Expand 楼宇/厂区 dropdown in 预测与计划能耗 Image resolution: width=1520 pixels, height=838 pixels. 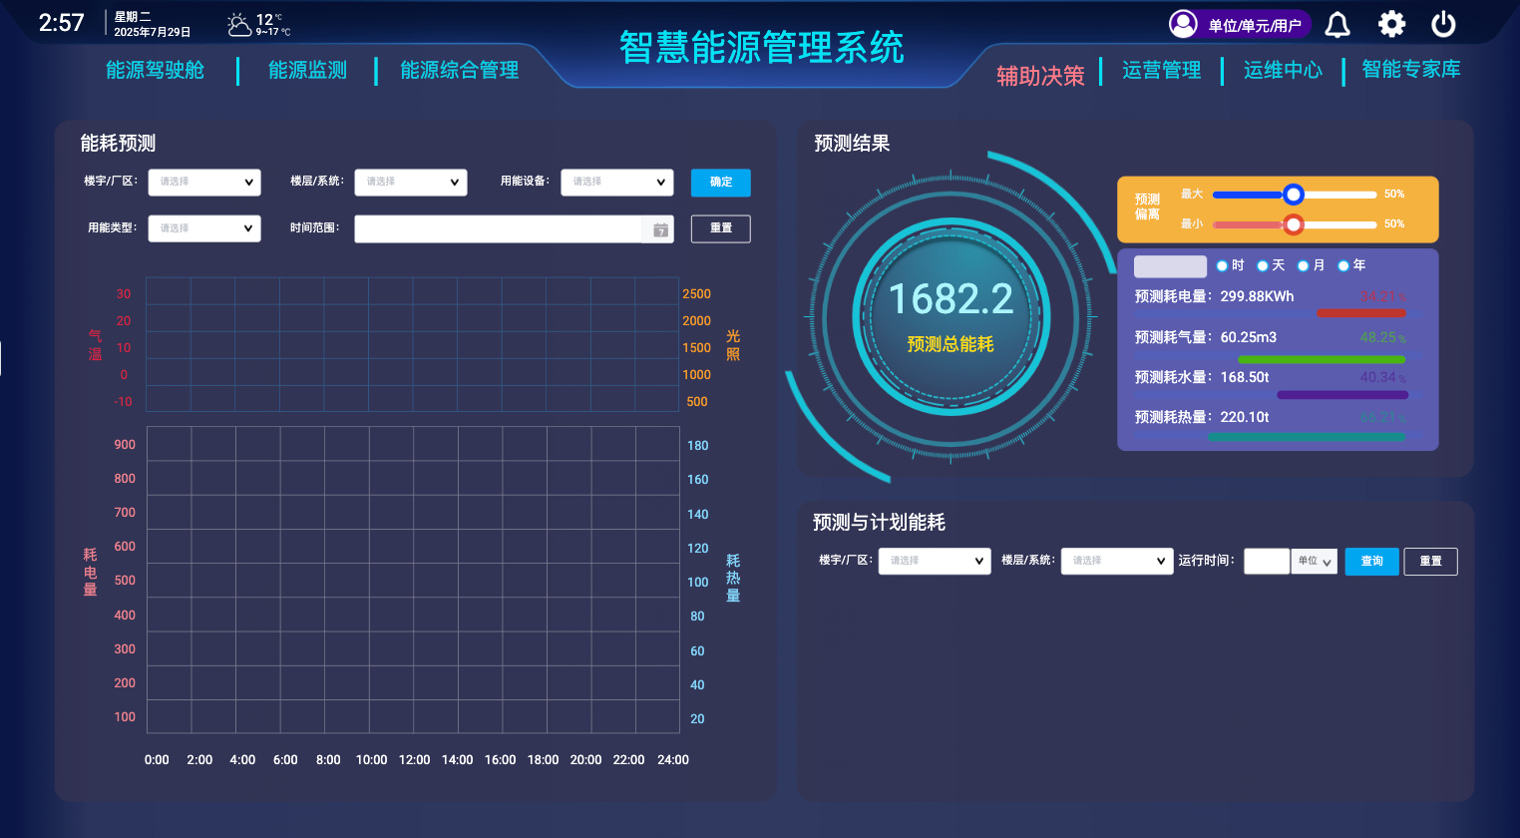click(x=935, y=561)
